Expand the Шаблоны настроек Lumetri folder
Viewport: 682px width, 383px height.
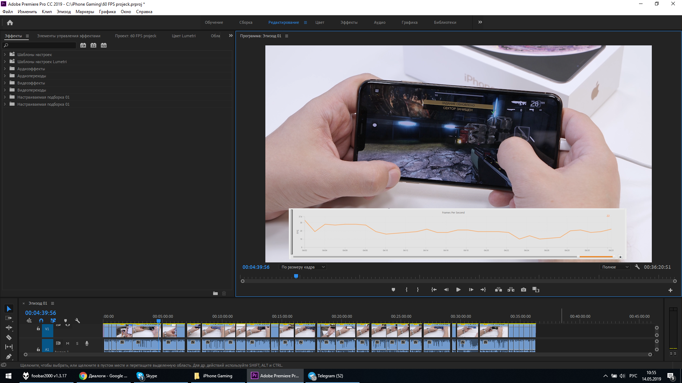point(5,62)
